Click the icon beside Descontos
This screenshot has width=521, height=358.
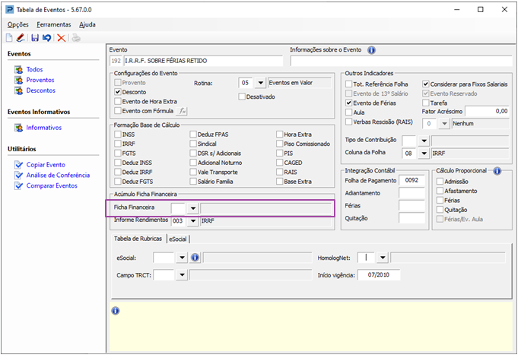click(x=18, y=90)
